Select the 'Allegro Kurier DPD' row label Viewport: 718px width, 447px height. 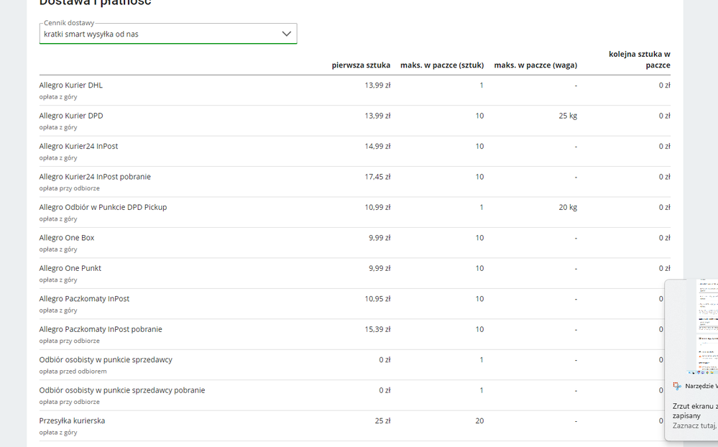(x=71, y=116)
